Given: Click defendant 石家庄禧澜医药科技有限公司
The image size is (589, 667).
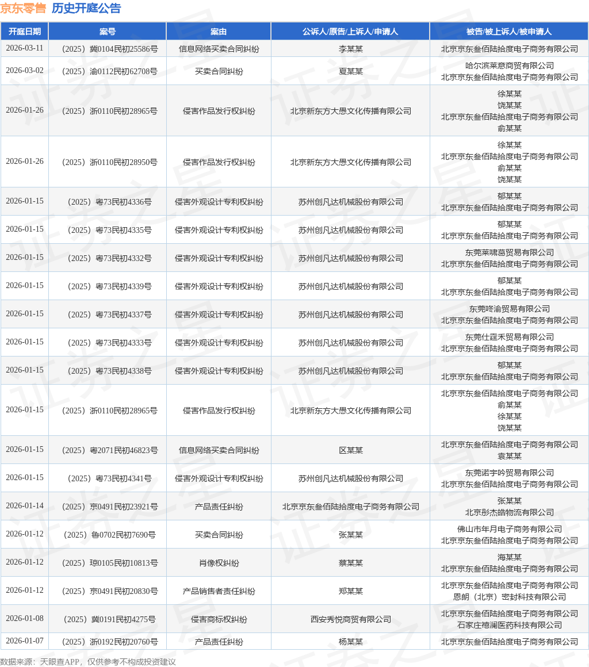Looking at the screenshot, I should click(510, 626).
